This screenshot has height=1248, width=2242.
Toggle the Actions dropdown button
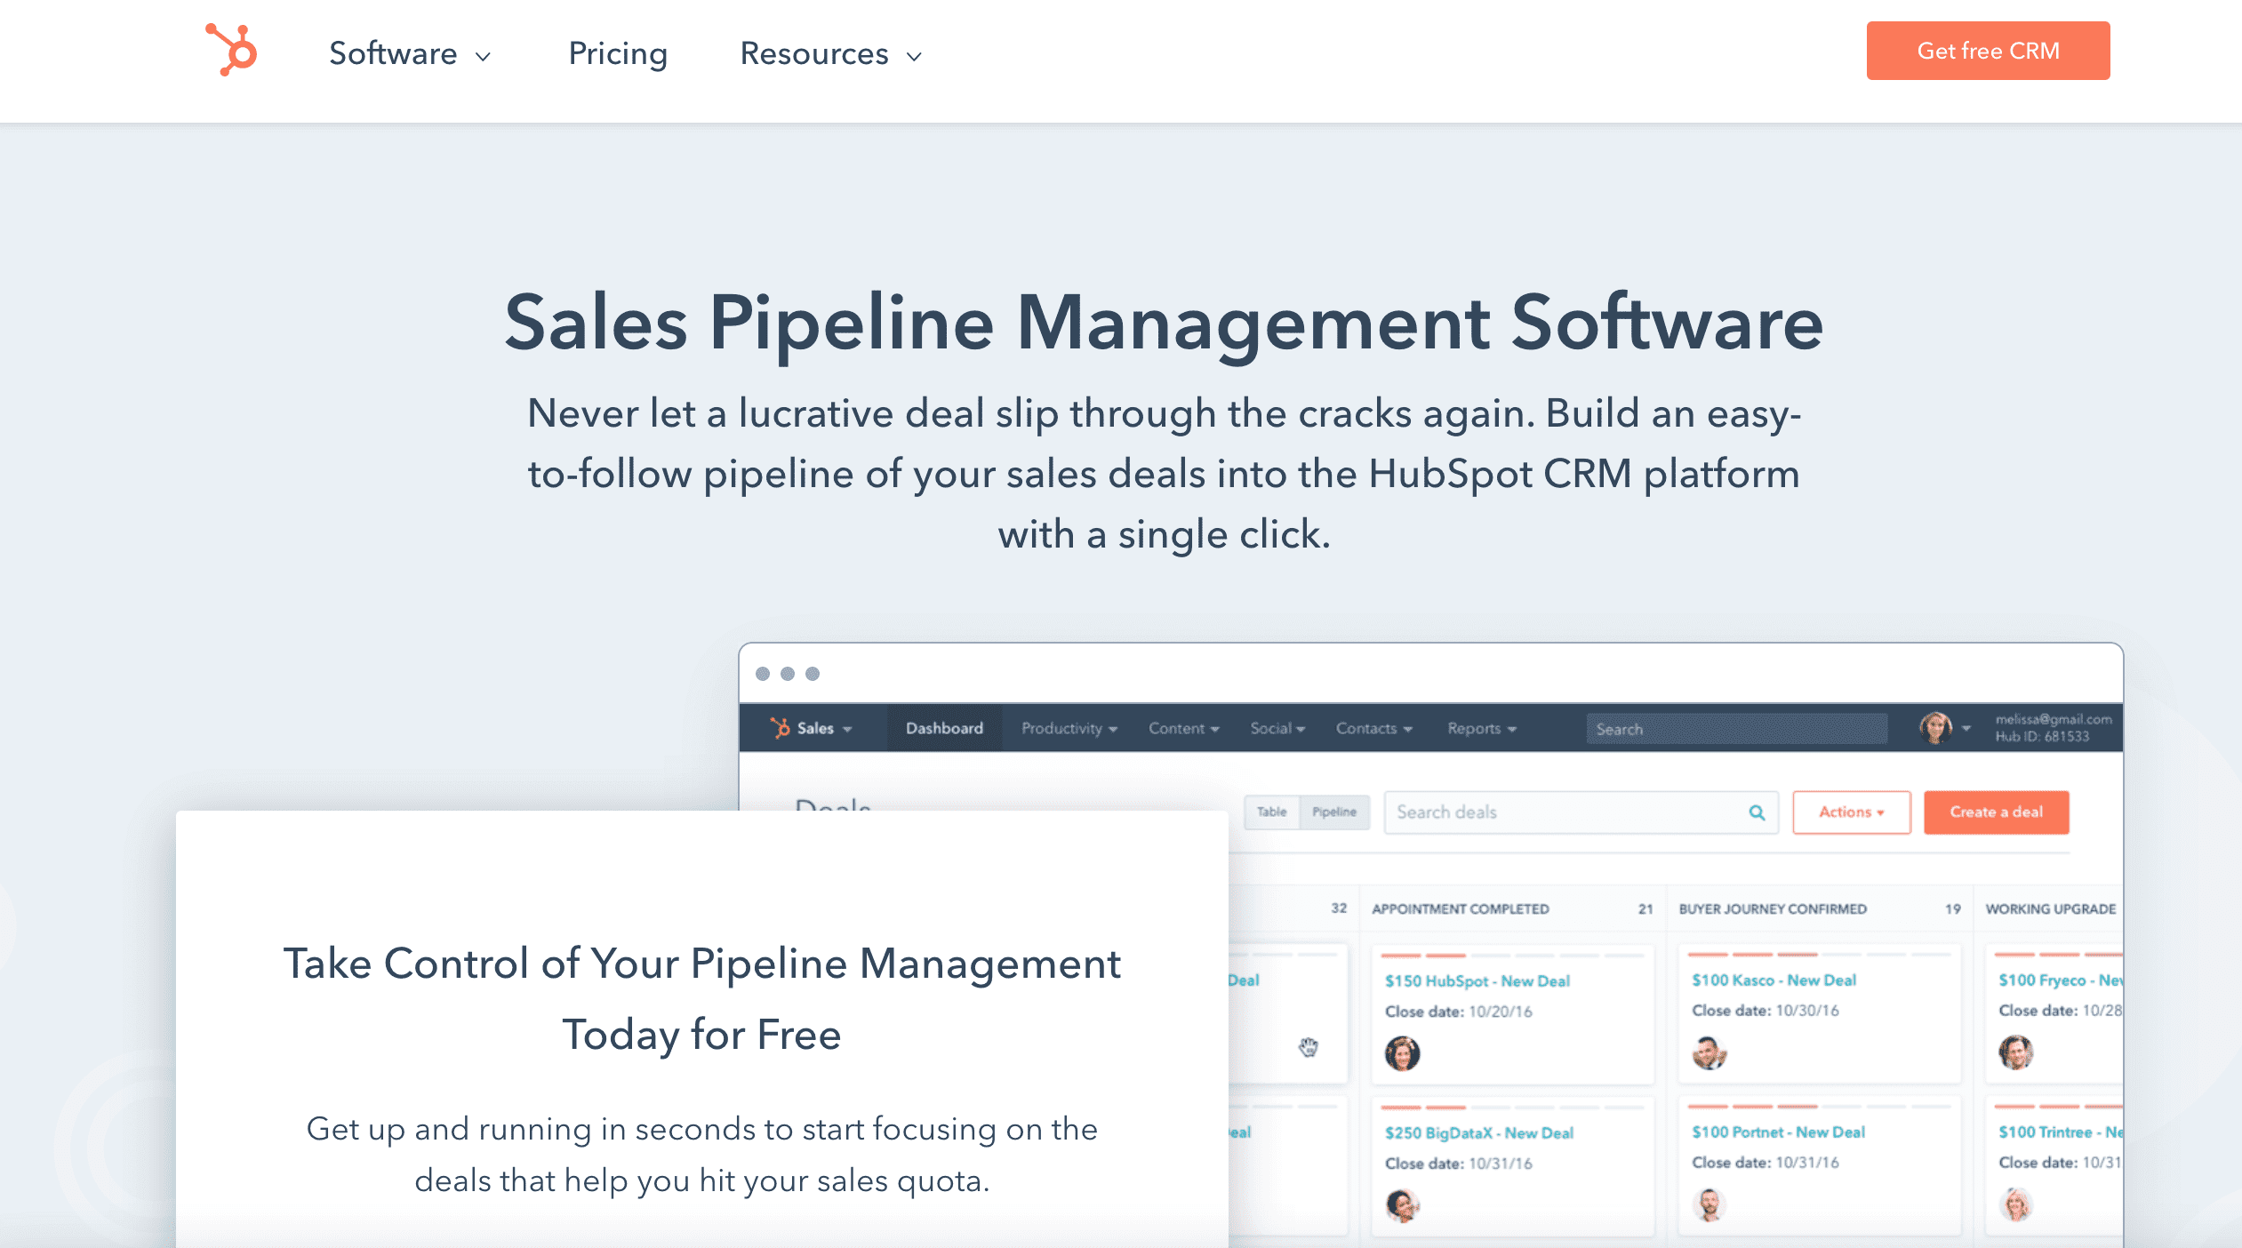[x=1852, y=812]
